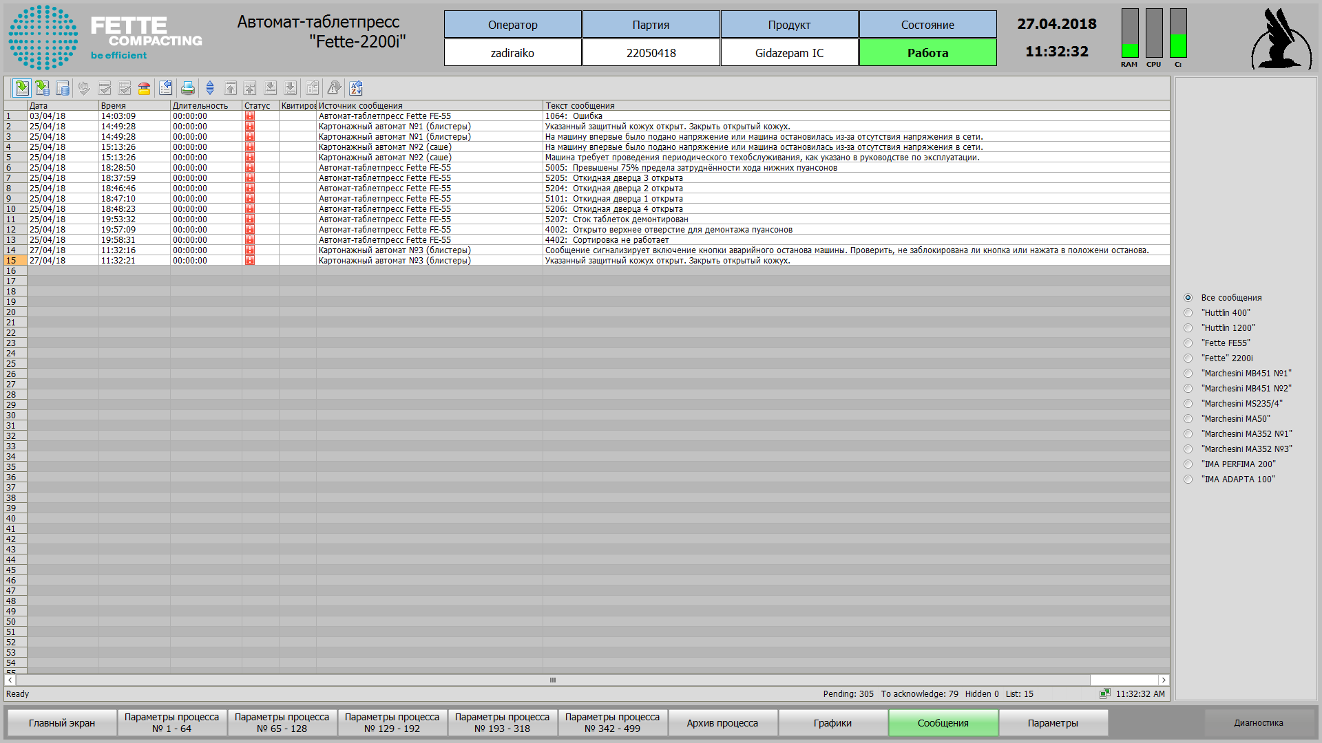Select "Marchesini MB451 №1" radio button

point(1188,374)
